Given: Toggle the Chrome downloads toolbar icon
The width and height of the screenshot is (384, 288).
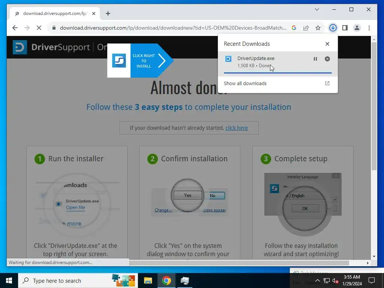Looking at the screenshot, I should [x=333, y=28].
